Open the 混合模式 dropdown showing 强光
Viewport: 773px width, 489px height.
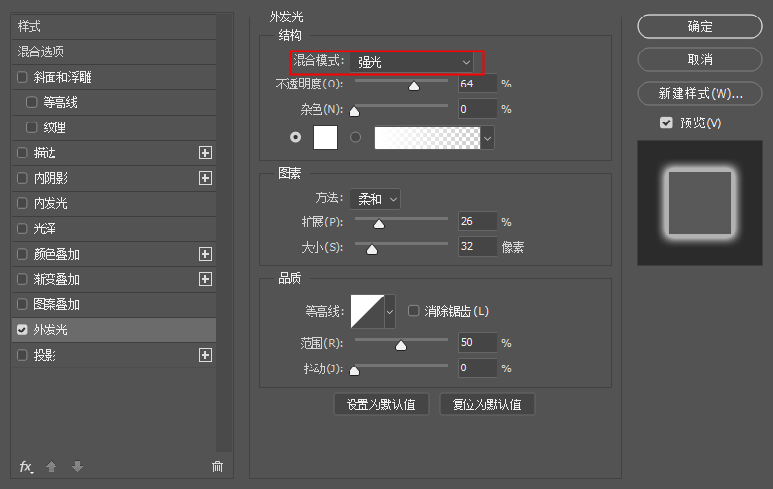[x=412, y=62]
